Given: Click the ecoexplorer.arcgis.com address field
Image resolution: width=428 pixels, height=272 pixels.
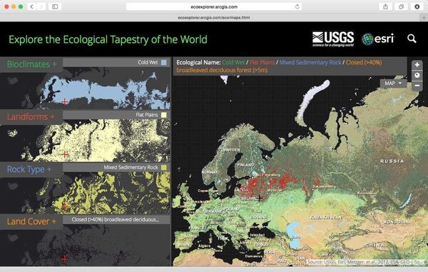Looking at the screenshot, I should click(214, 6).
